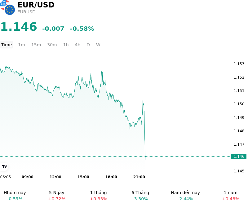
Task: Switch to the daily D interval
Action: [88, 45]
